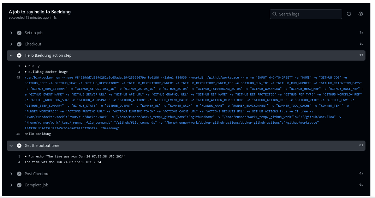Click the magnifier icon in Search logs
This screenshot has width=375, height=198.
[x=275, y=14]
